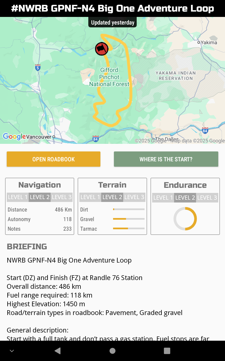Viewport: 225px width, 361px height.
Task: Tap the Interstate 84 shield near Vancouver
Action: (96, 139)
